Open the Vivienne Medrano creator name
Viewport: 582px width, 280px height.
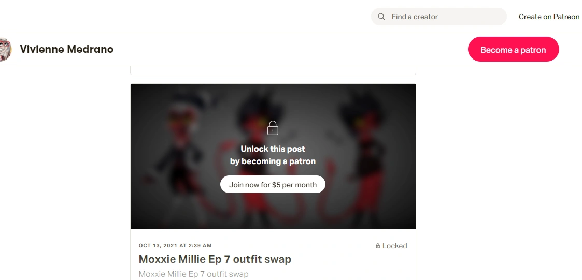tap(66, 49)
